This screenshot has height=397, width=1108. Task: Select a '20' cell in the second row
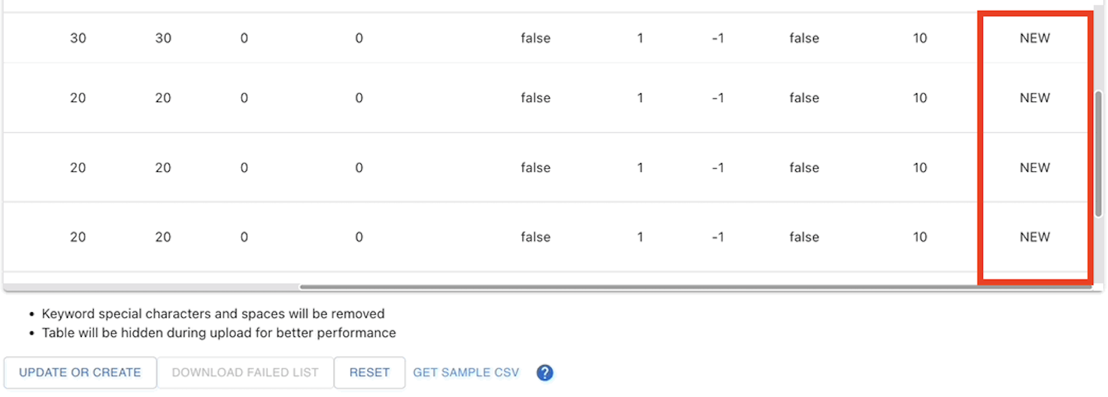pos(79,98)
